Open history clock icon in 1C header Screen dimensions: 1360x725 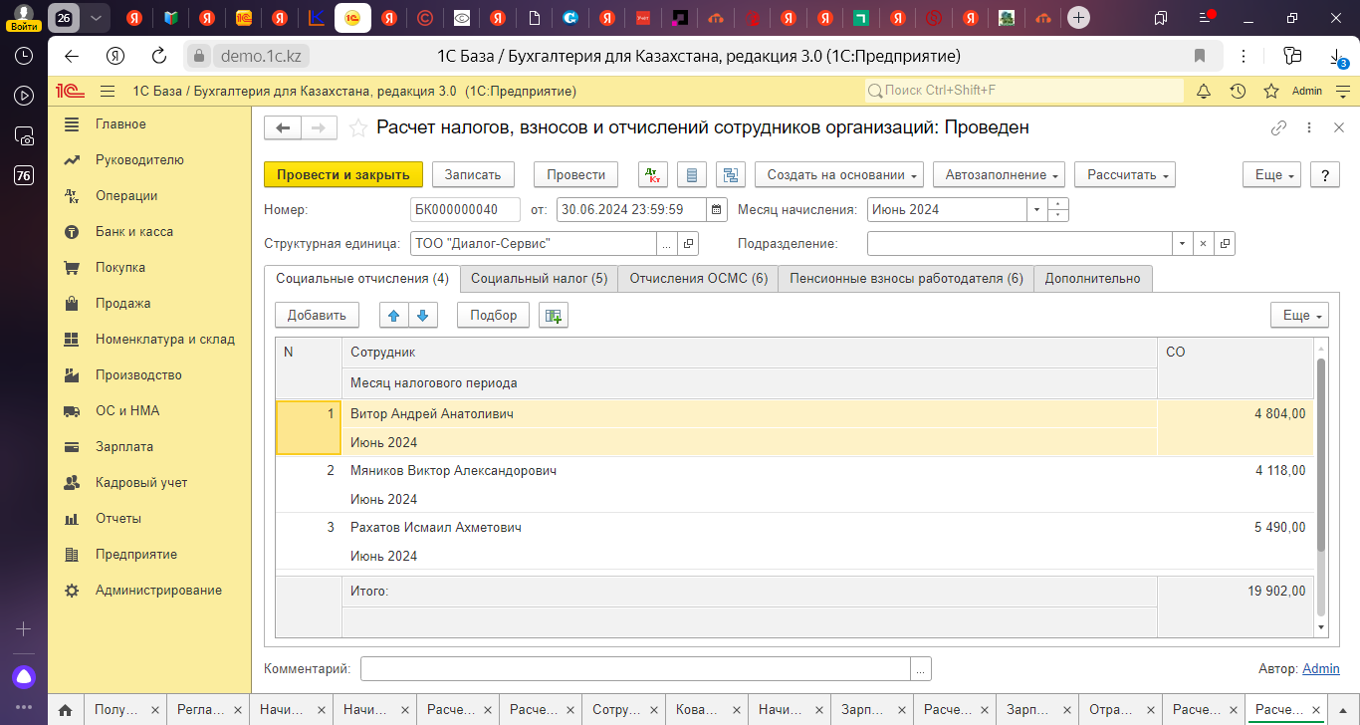pos(1238,91)
